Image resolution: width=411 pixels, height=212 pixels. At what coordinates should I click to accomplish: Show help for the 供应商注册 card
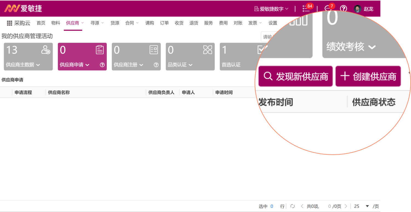[x=156, y=65]
